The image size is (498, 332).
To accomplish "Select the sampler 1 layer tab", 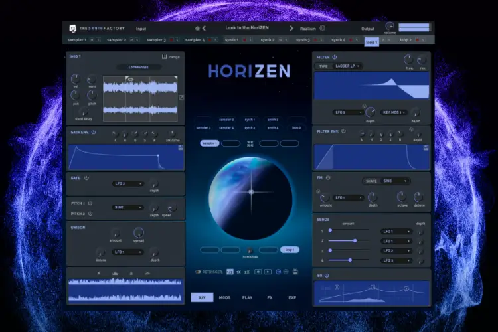I will (77, 40).
